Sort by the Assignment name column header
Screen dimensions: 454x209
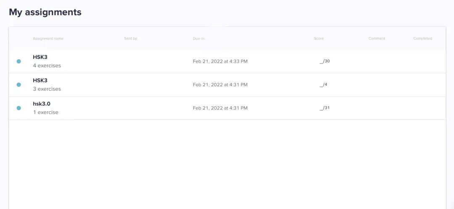click(48, 39)
